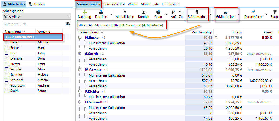Click the Drucken printer icon
The height and width of the screenshot is (121, 279).
pyautogui.click(x=101, y=12)
